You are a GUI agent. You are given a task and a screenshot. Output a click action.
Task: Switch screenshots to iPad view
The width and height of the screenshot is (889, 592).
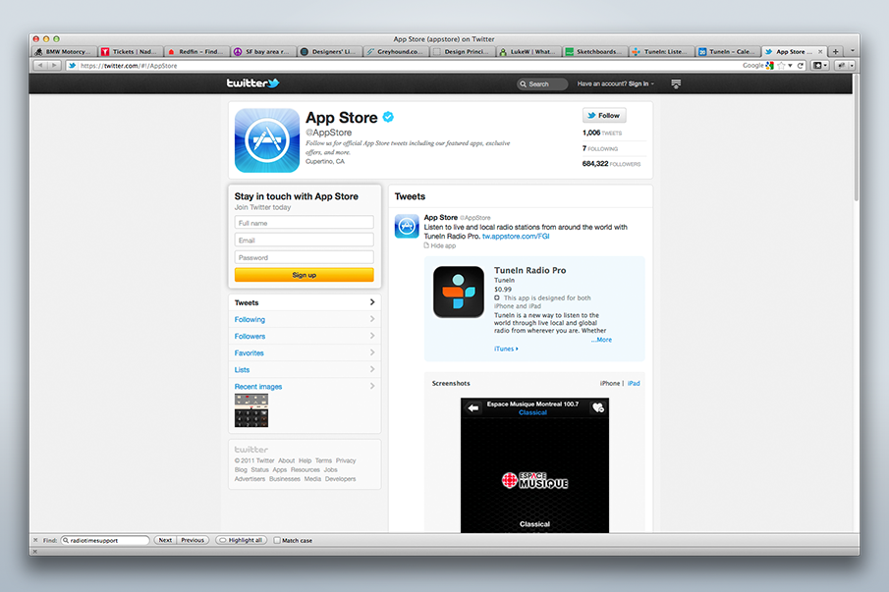point(634,383)
